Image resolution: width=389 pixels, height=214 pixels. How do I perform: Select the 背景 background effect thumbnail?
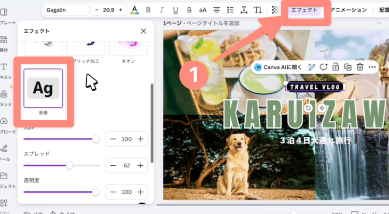[x=43, y=88]
